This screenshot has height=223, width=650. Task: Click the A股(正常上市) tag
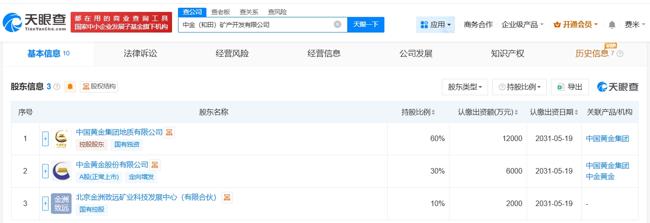[x=99, y=177]
